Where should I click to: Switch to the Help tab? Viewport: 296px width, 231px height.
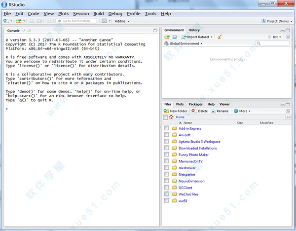[211, 104]
